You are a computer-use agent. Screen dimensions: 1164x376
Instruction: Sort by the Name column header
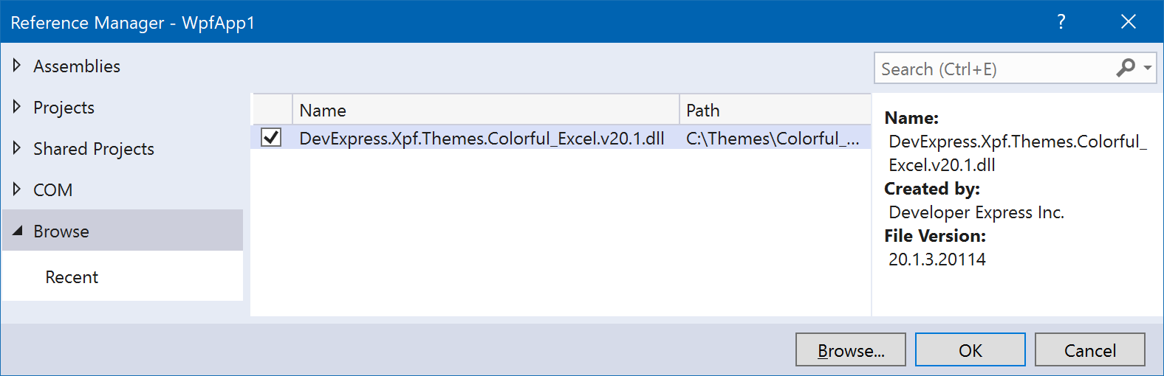pos(485,110)
